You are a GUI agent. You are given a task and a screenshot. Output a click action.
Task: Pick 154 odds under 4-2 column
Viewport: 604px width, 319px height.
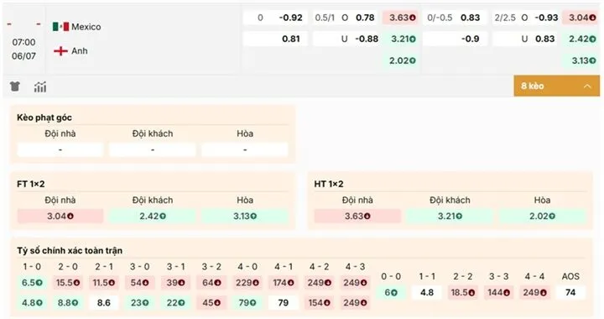click(319, 303)
